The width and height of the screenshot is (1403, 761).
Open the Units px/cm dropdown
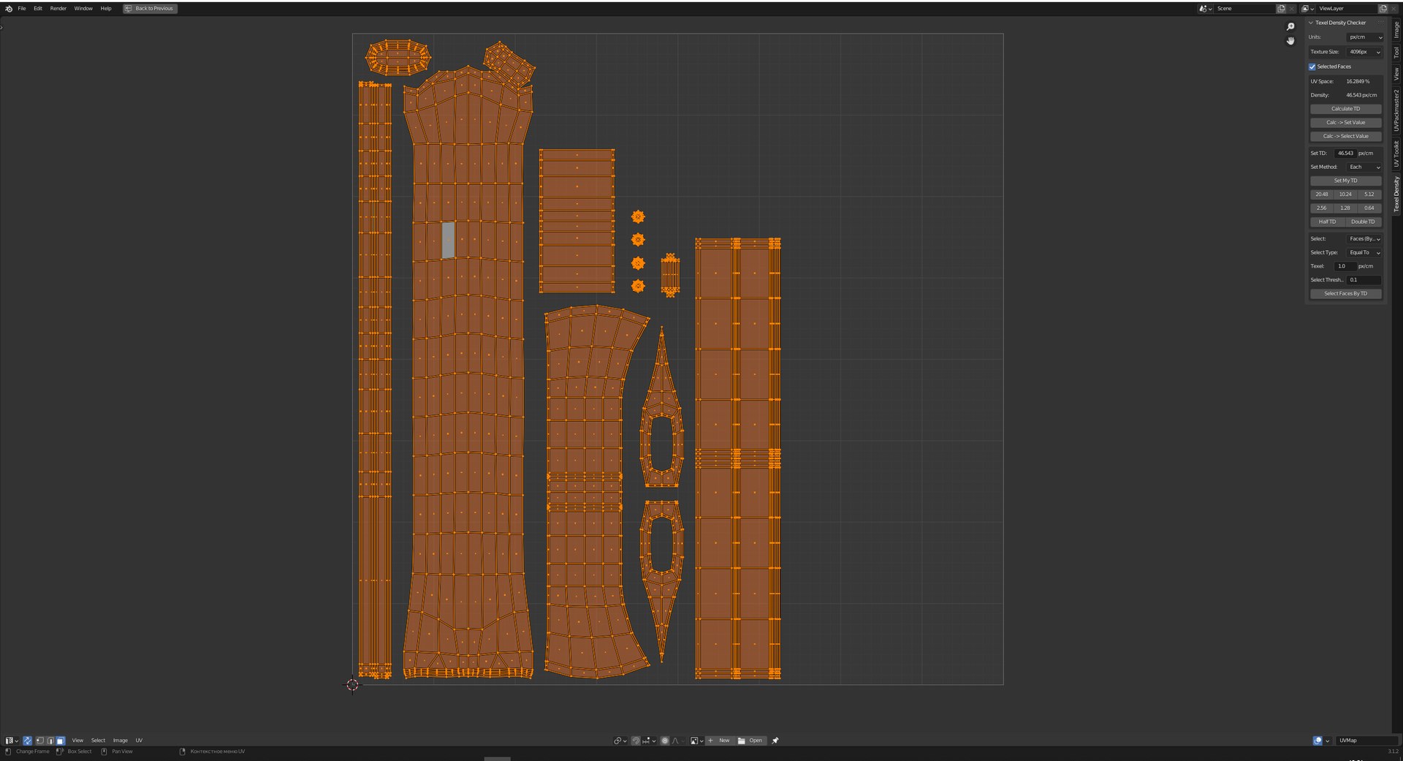1365,37
